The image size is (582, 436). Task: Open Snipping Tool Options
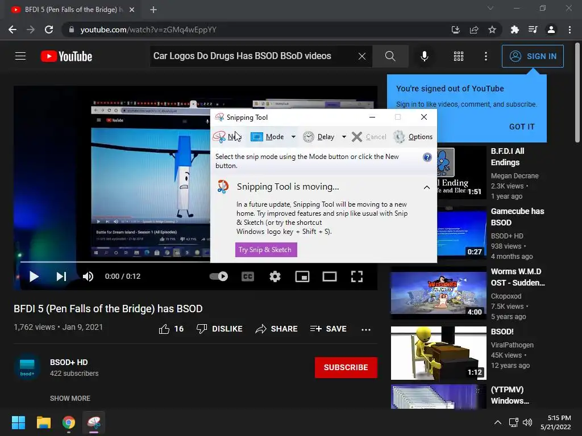point(413,137)
